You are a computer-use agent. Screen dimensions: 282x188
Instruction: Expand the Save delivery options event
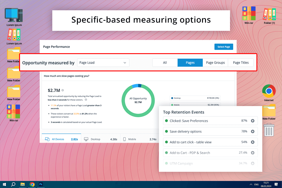pyautogui.click(x=253, y=131)
